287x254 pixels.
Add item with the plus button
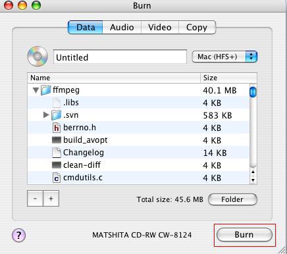click(51, 199)
